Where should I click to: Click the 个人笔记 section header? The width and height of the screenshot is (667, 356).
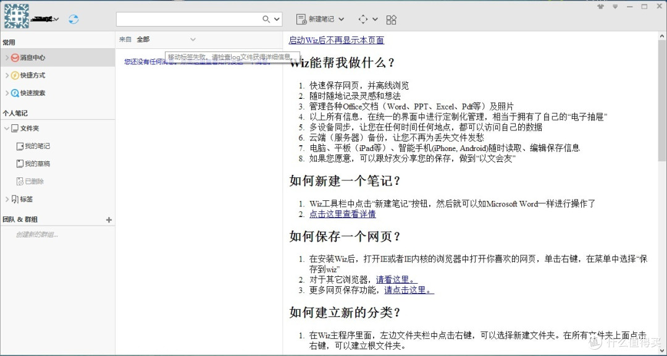coord(15,113)
